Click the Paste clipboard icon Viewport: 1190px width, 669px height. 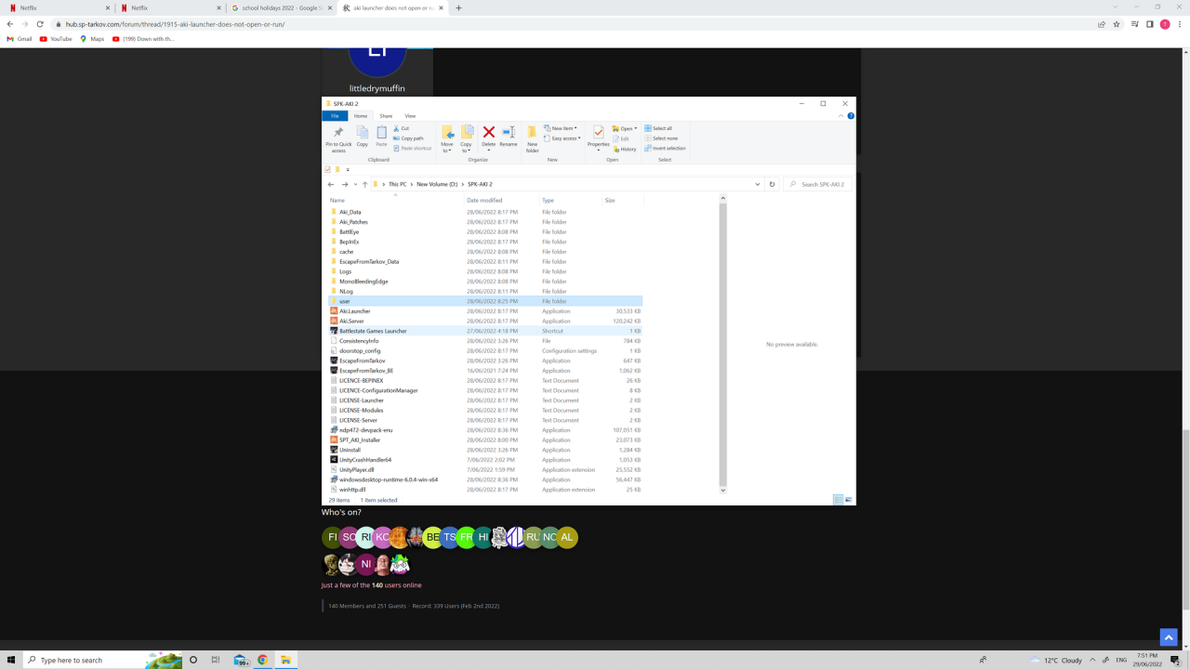click(381, 133)
